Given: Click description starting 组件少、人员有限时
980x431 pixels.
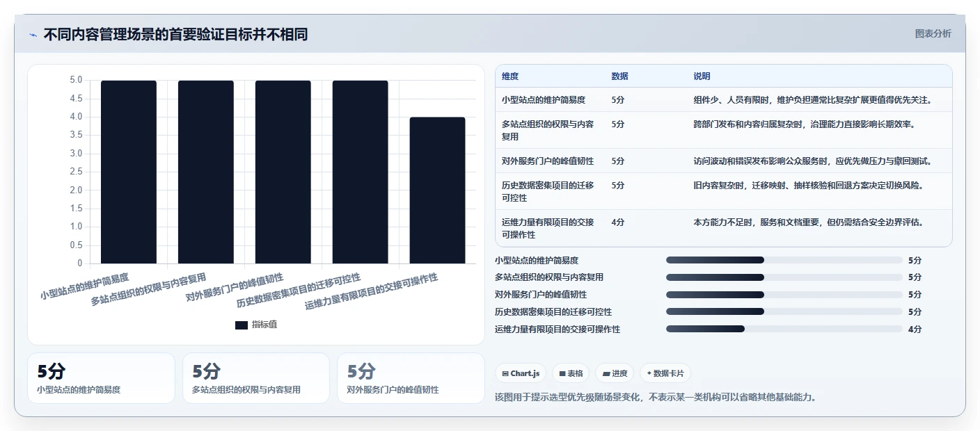Looking at the screenshot, I should pyautogui.click(x=812, y=100).
